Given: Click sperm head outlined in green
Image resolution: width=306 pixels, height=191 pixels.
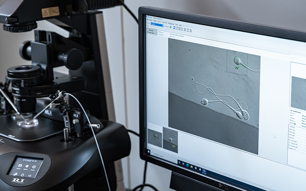Looking at the screenshot, I should [x=237, y=61].
